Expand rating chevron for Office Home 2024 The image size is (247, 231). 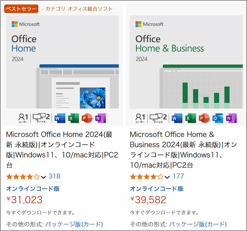[x=43, y=177]
